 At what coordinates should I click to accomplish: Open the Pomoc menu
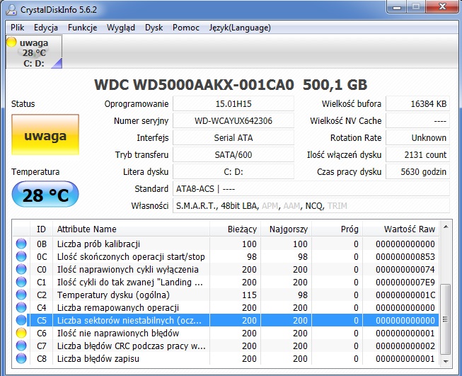click(186, 28)
